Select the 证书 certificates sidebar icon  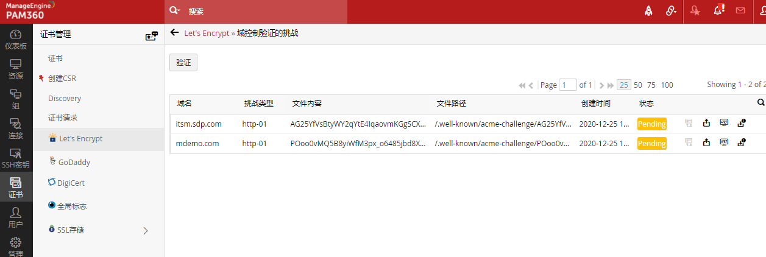16,188
